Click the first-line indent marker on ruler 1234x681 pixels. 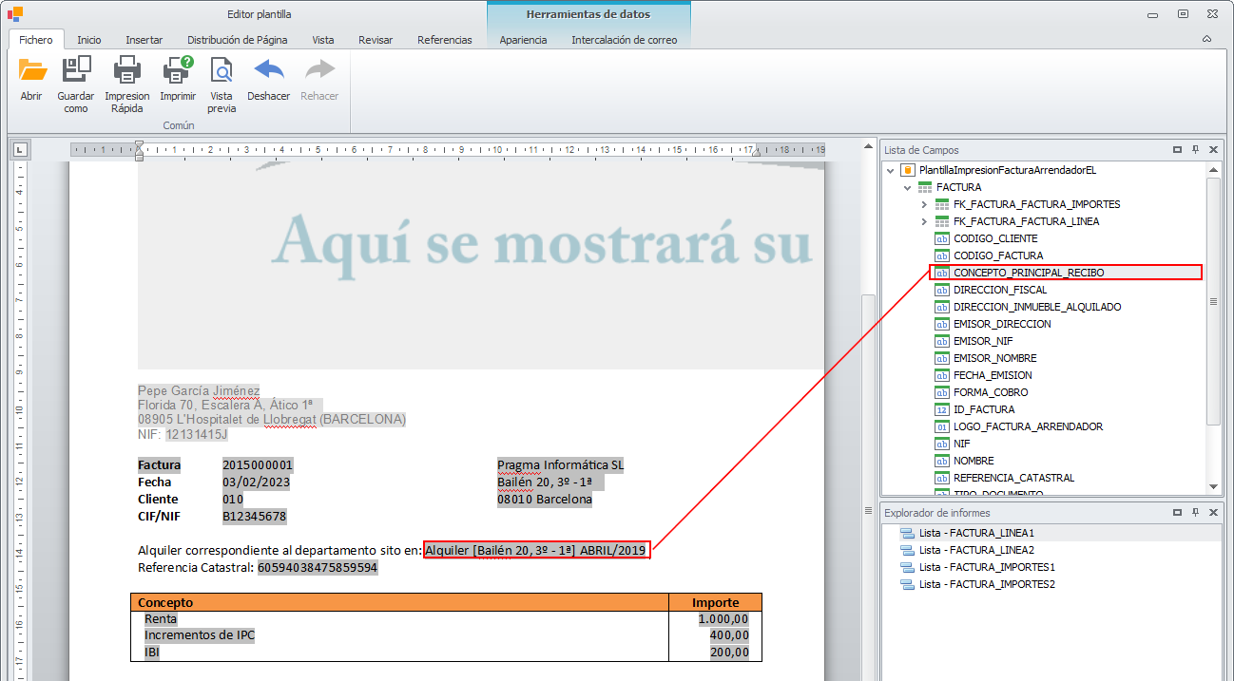point(140,145)
